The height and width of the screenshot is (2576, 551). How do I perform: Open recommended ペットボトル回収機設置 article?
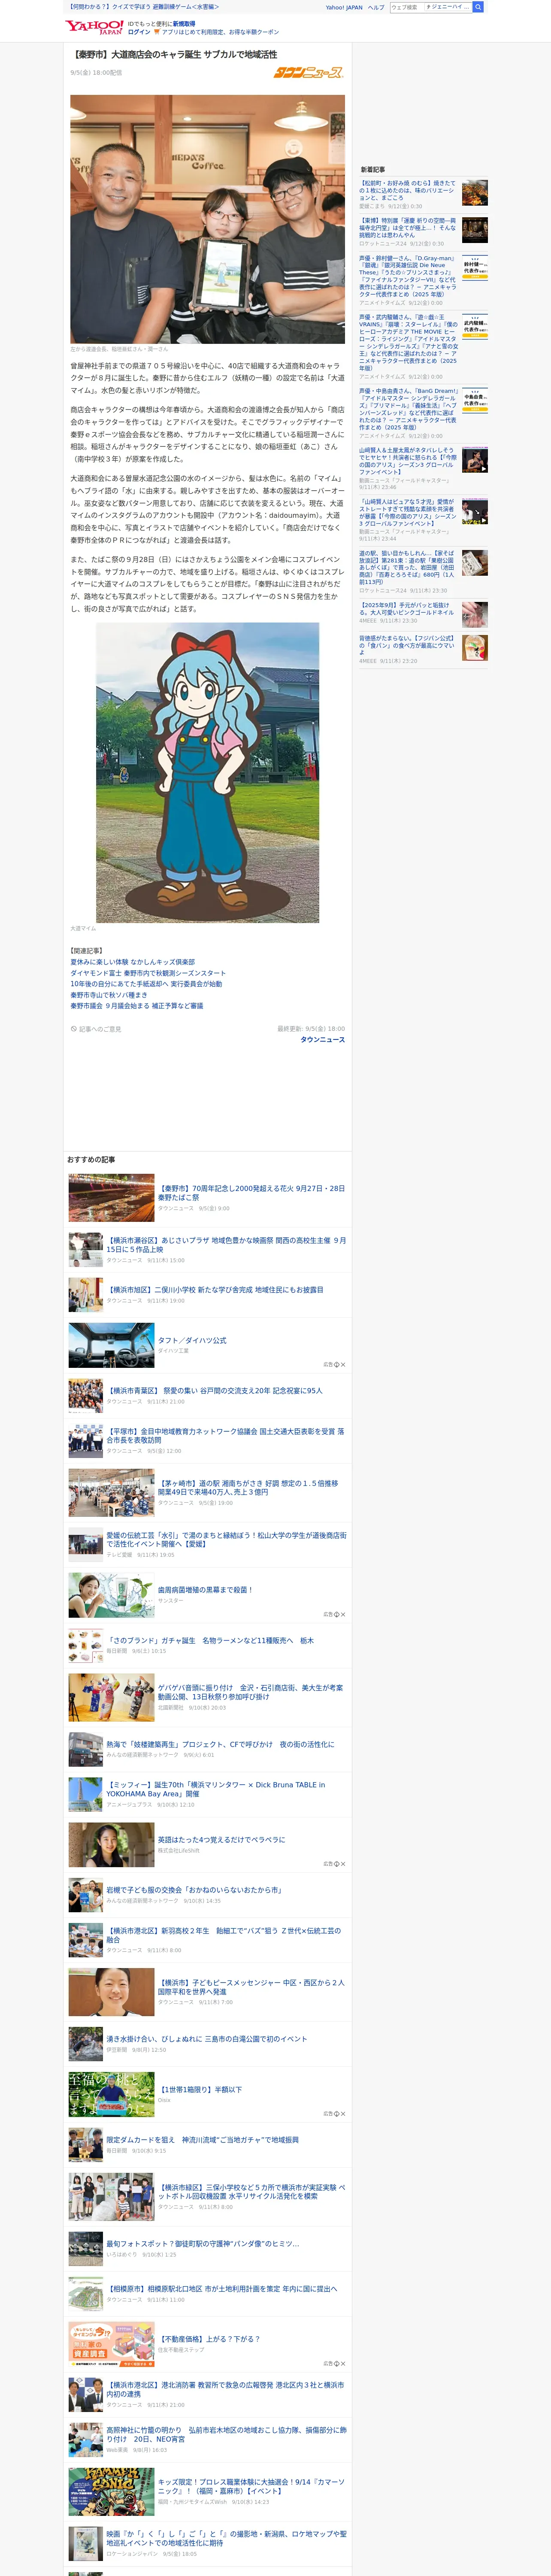pos(251,2192)
